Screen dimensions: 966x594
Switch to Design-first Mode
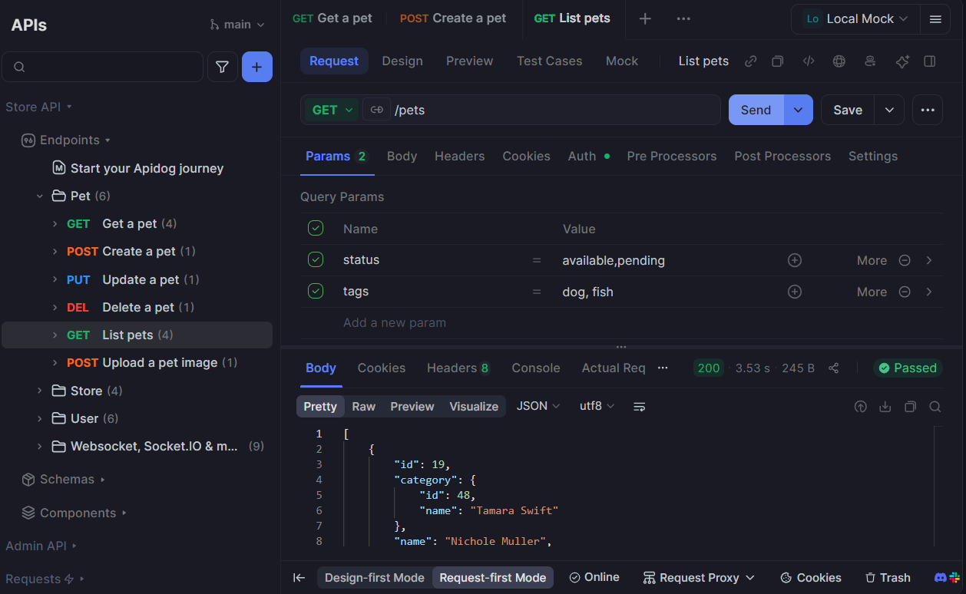(374, 577)
